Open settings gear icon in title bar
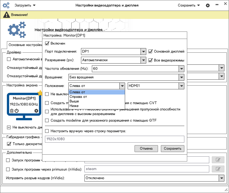This screenshot has height=193, width=229. pyautogui.click(x=208, y=5)
